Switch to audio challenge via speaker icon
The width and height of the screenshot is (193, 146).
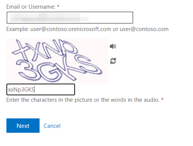click(113, 46)
